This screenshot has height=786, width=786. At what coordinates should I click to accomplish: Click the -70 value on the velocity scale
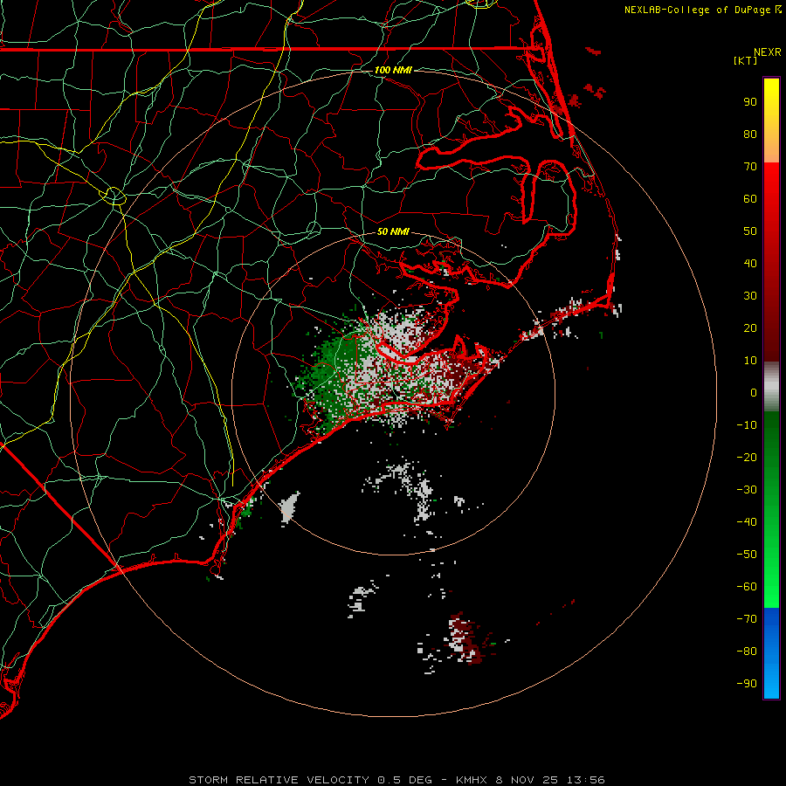(747, 619)
